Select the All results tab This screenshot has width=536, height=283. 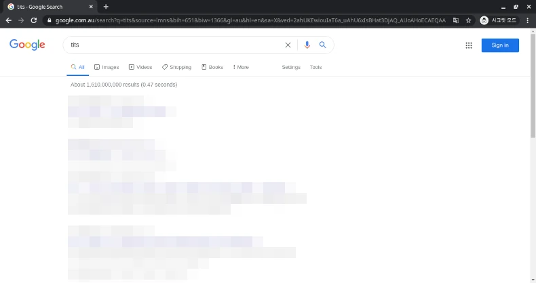(77, 67)
